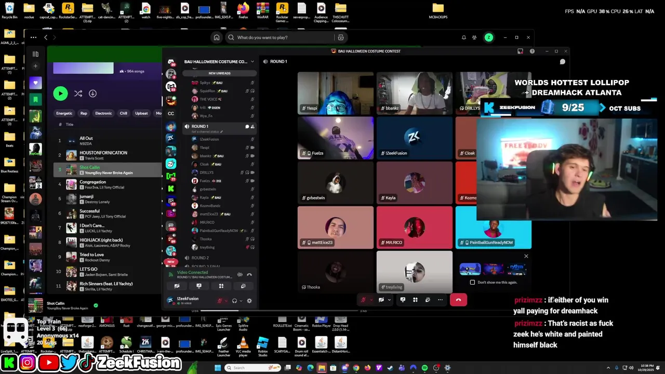Go back using Spotify back arrow
This screenshot has width=665, height=374.
pyautogui.click(x=46, y=37)
